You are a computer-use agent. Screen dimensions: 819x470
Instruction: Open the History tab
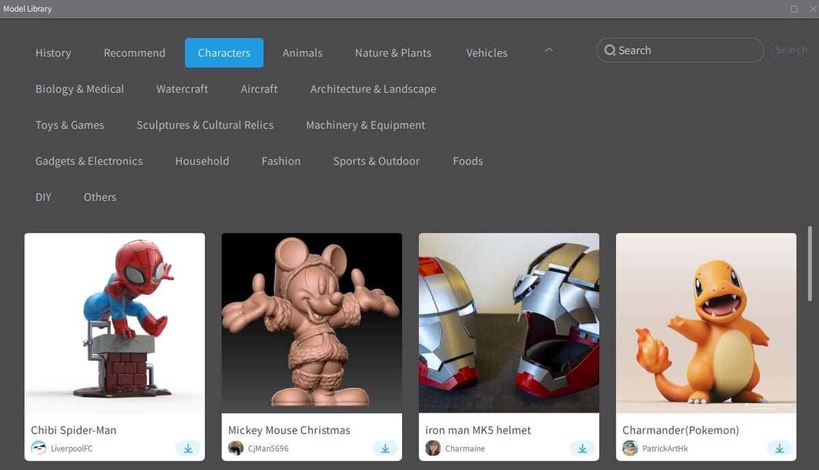pyautogui.click(x=53, y=53)
